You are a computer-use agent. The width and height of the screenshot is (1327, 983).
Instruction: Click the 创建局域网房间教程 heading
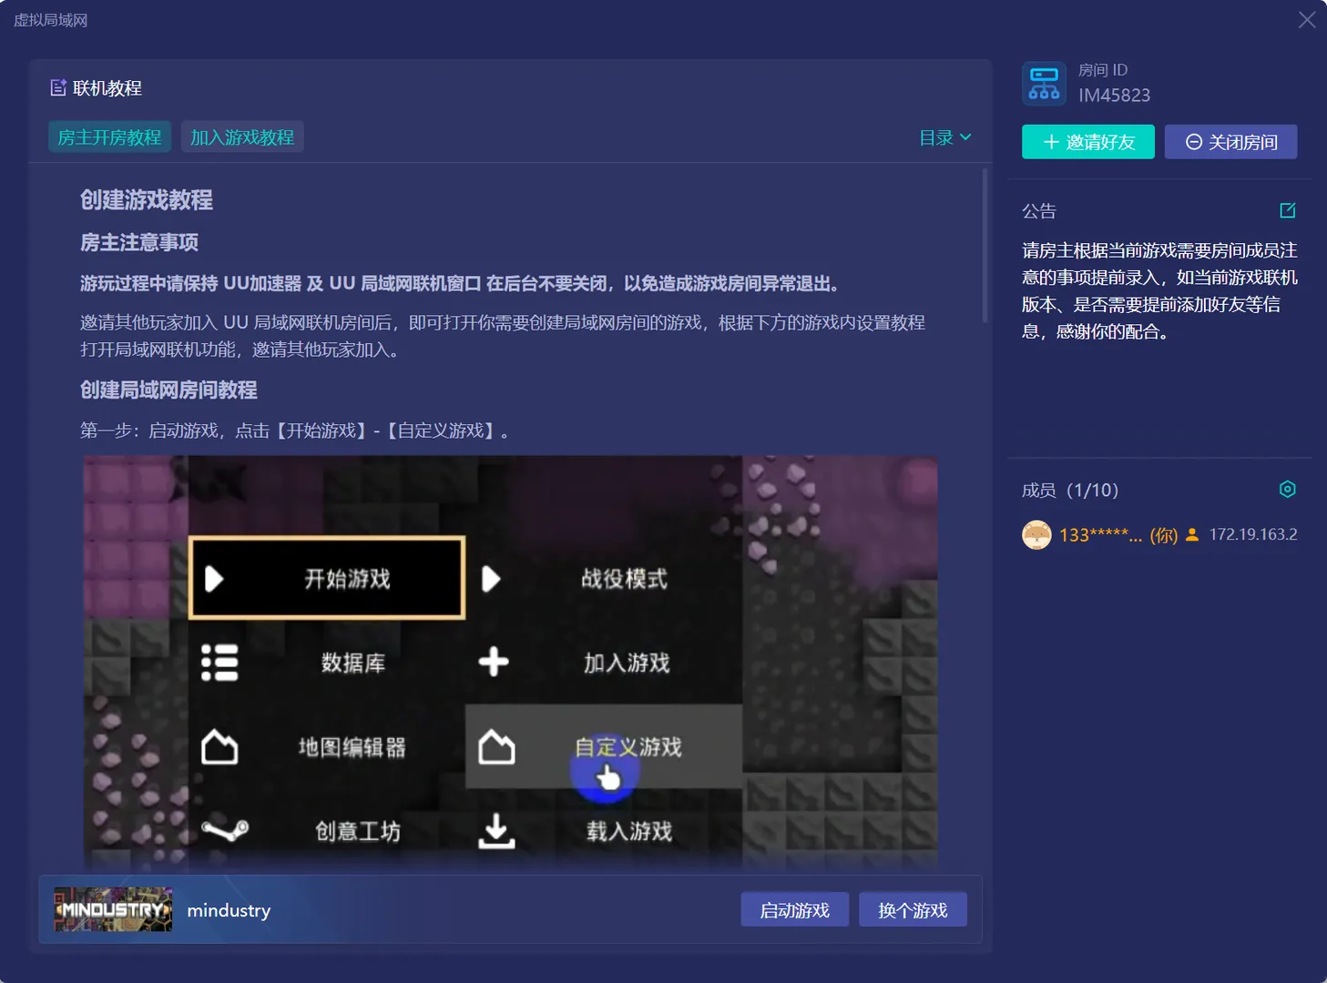168,390
